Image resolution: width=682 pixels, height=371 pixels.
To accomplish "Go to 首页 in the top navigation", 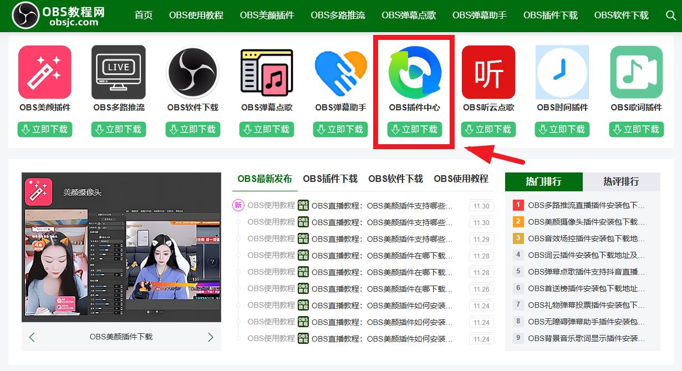I will pyautogui.click(x=144, y=15).
